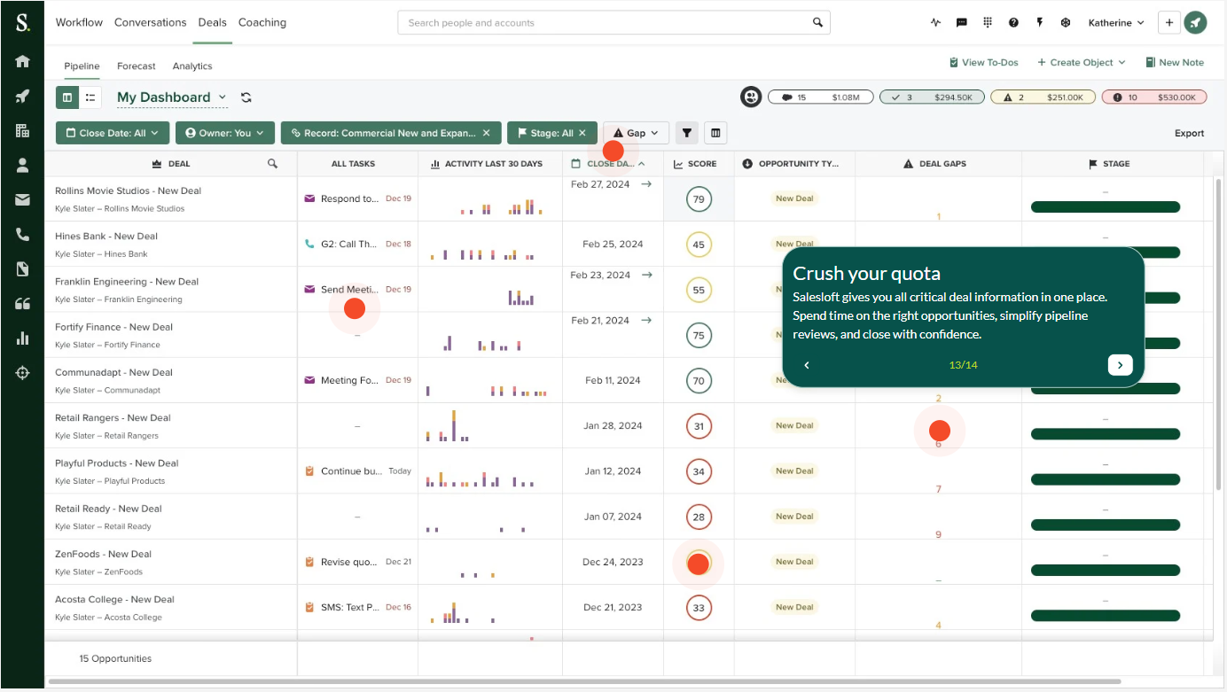Toggle the 15 deals $1.08M summary pill
Viewport: 1227px width, 692px height.
[x=820, y=97]
